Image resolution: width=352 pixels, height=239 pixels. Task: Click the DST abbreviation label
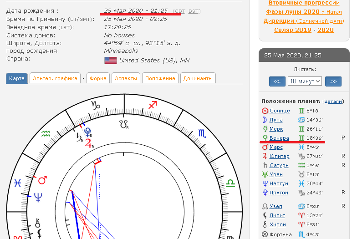tap(193, 11)
